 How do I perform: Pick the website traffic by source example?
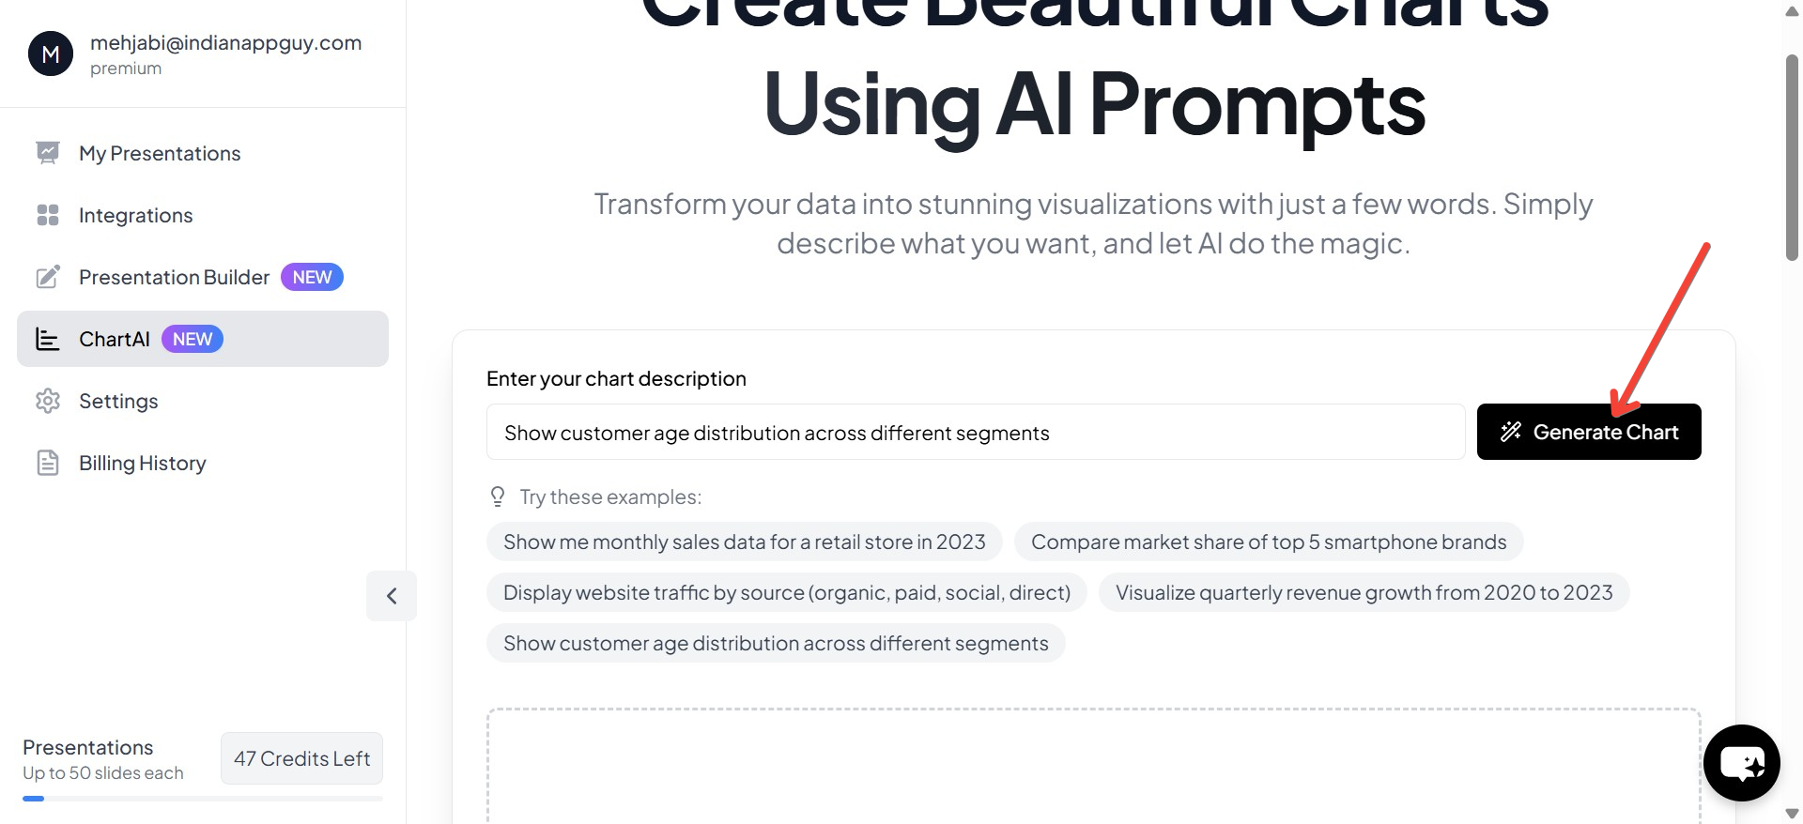pos(786,592)
